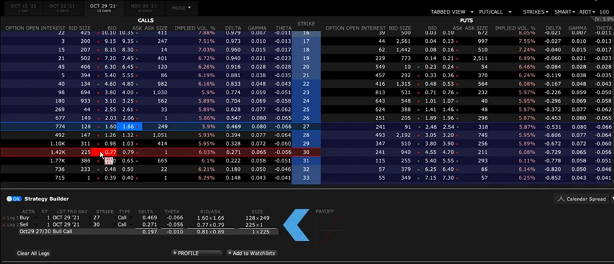Click the put bid 7.15 at strike 33

coord(432,178)
